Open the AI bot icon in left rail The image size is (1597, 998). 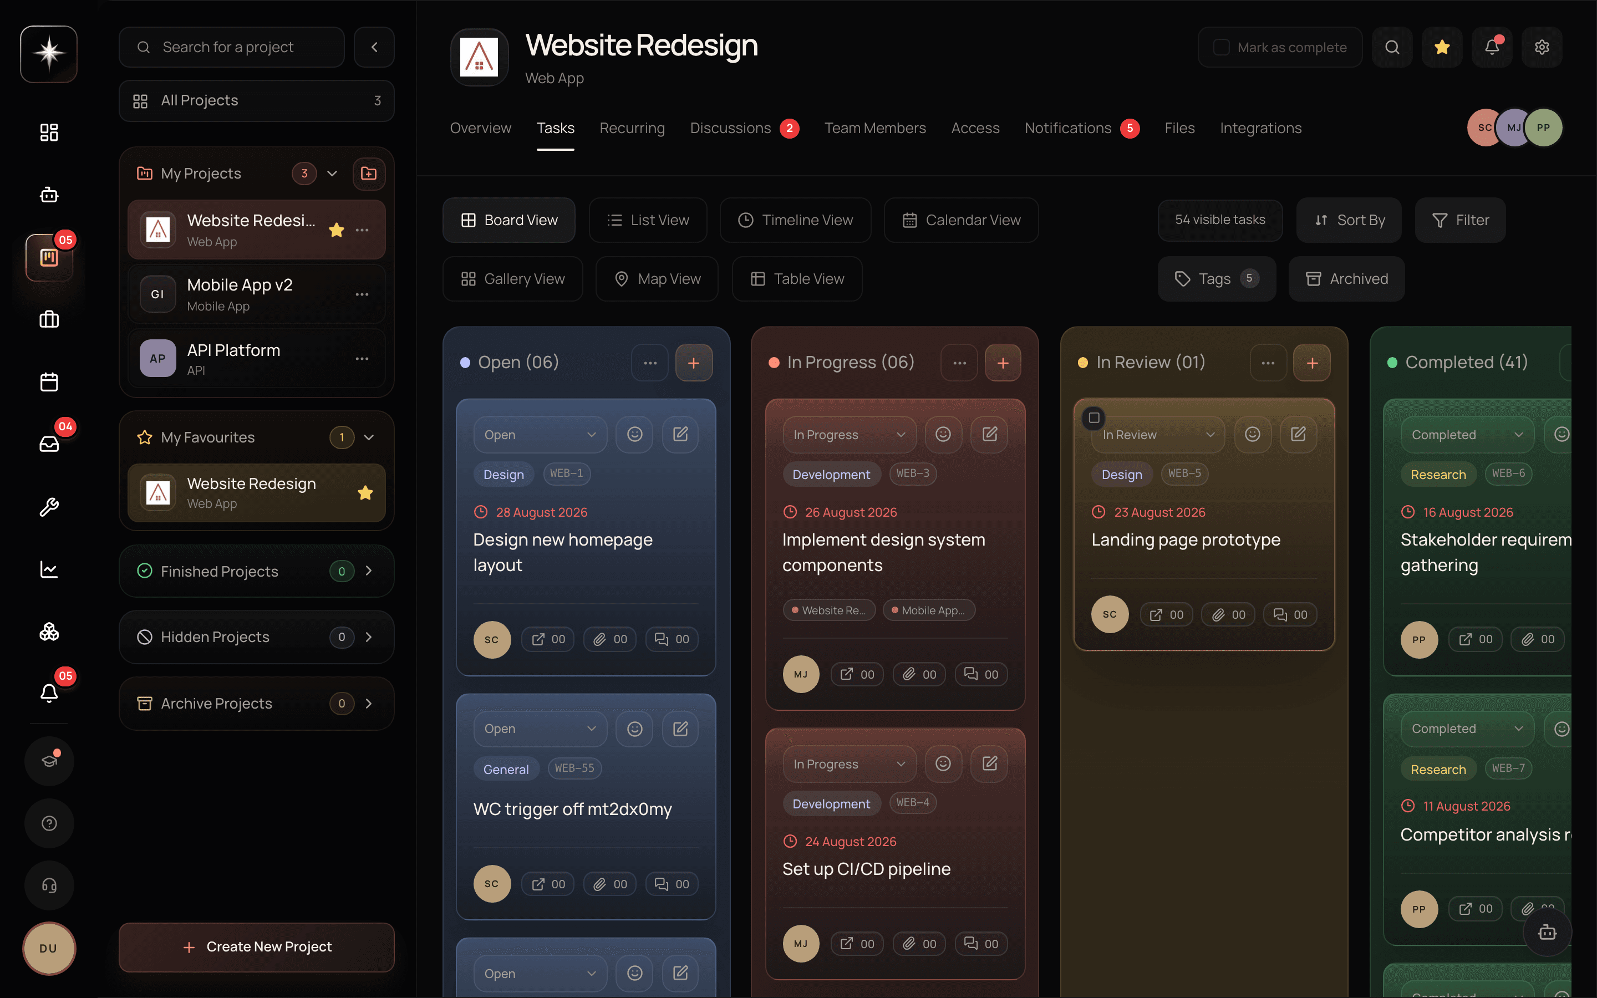pos(49,195)
